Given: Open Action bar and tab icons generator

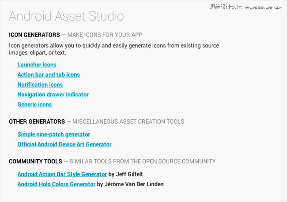Looking at the screenshot, I should tap(49, 75).
